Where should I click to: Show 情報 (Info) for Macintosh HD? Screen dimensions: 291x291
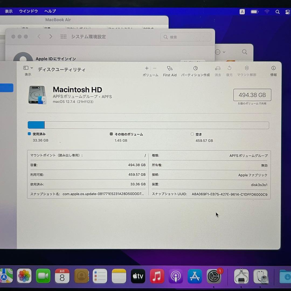(273, 71)
